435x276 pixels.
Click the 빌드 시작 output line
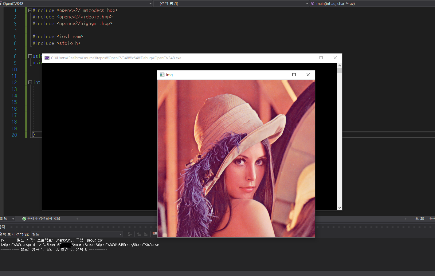(59, 240)
